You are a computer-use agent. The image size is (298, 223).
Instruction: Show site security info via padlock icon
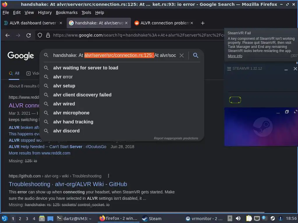click(x=48, y=35)
